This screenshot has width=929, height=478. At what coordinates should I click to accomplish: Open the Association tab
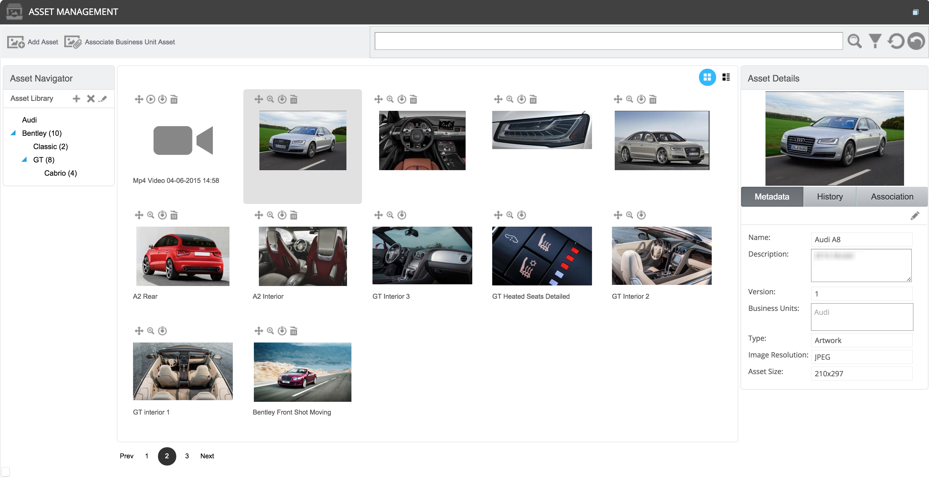(892, 197)
